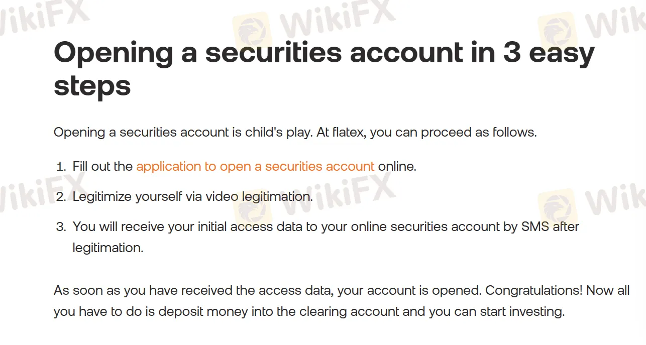Click the 'Legitimize yourself via video legitimation' step
Image resolution: width=646 pixels, height=345 pixels.
coord(193,196)
